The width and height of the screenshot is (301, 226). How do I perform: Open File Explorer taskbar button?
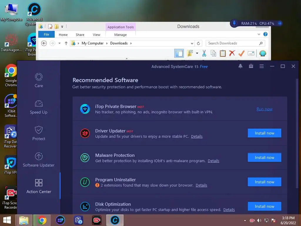pos(24,220)
